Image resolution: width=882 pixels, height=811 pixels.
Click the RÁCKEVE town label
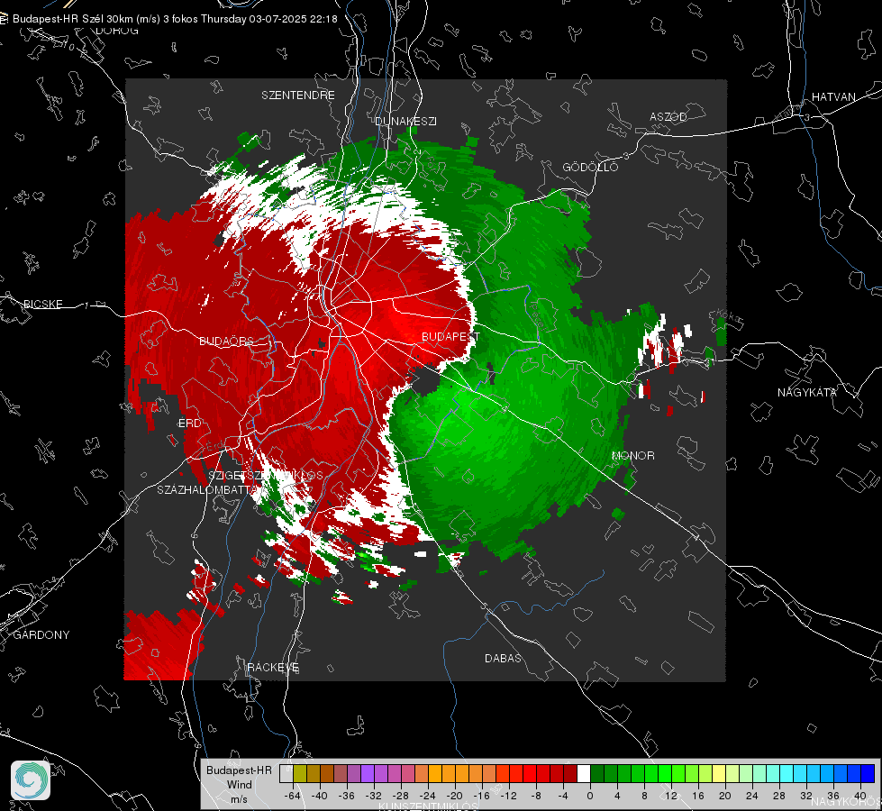pos(273,667)
